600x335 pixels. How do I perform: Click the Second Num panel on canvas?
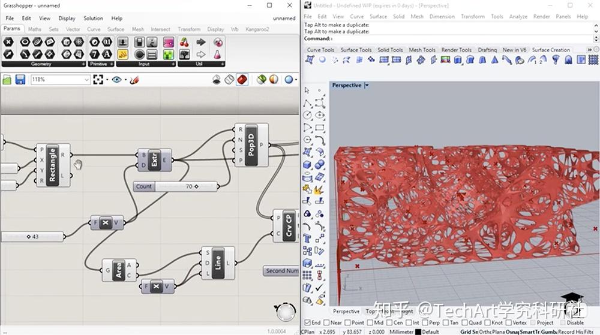pos(281,271)
